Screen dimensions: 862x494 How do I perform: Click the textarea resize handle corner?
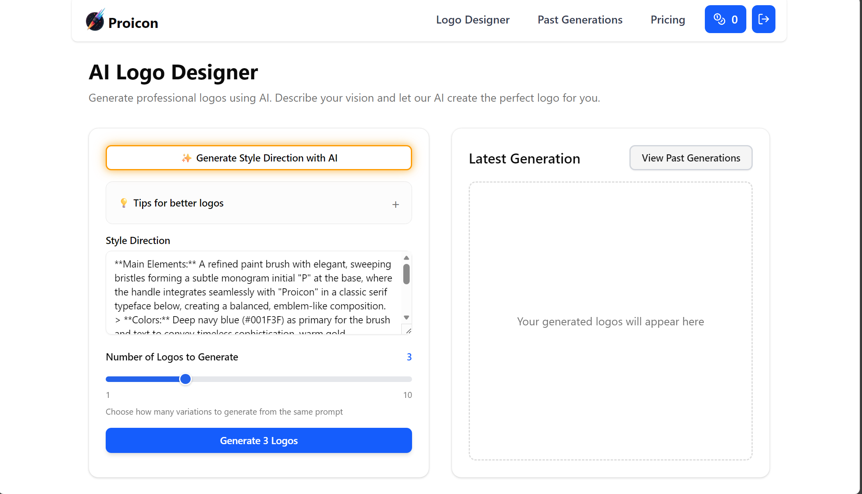click(x=408, y=331)
